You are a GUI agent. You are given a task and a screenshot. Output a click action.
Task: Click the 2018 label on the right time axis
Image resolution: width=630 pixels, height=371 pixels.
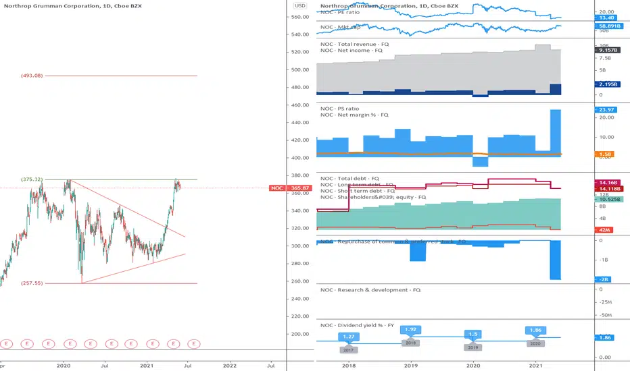point(348,366)
